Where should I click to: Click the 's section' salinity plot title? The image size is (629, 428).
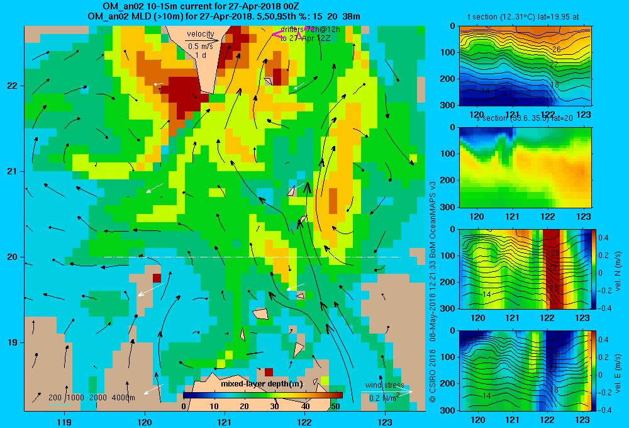(x=524, y=118)
